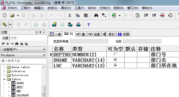Viewport: 179px width, 97px height.
Task: Click binoculars icon in object browser toolbar
Action: 17,44
